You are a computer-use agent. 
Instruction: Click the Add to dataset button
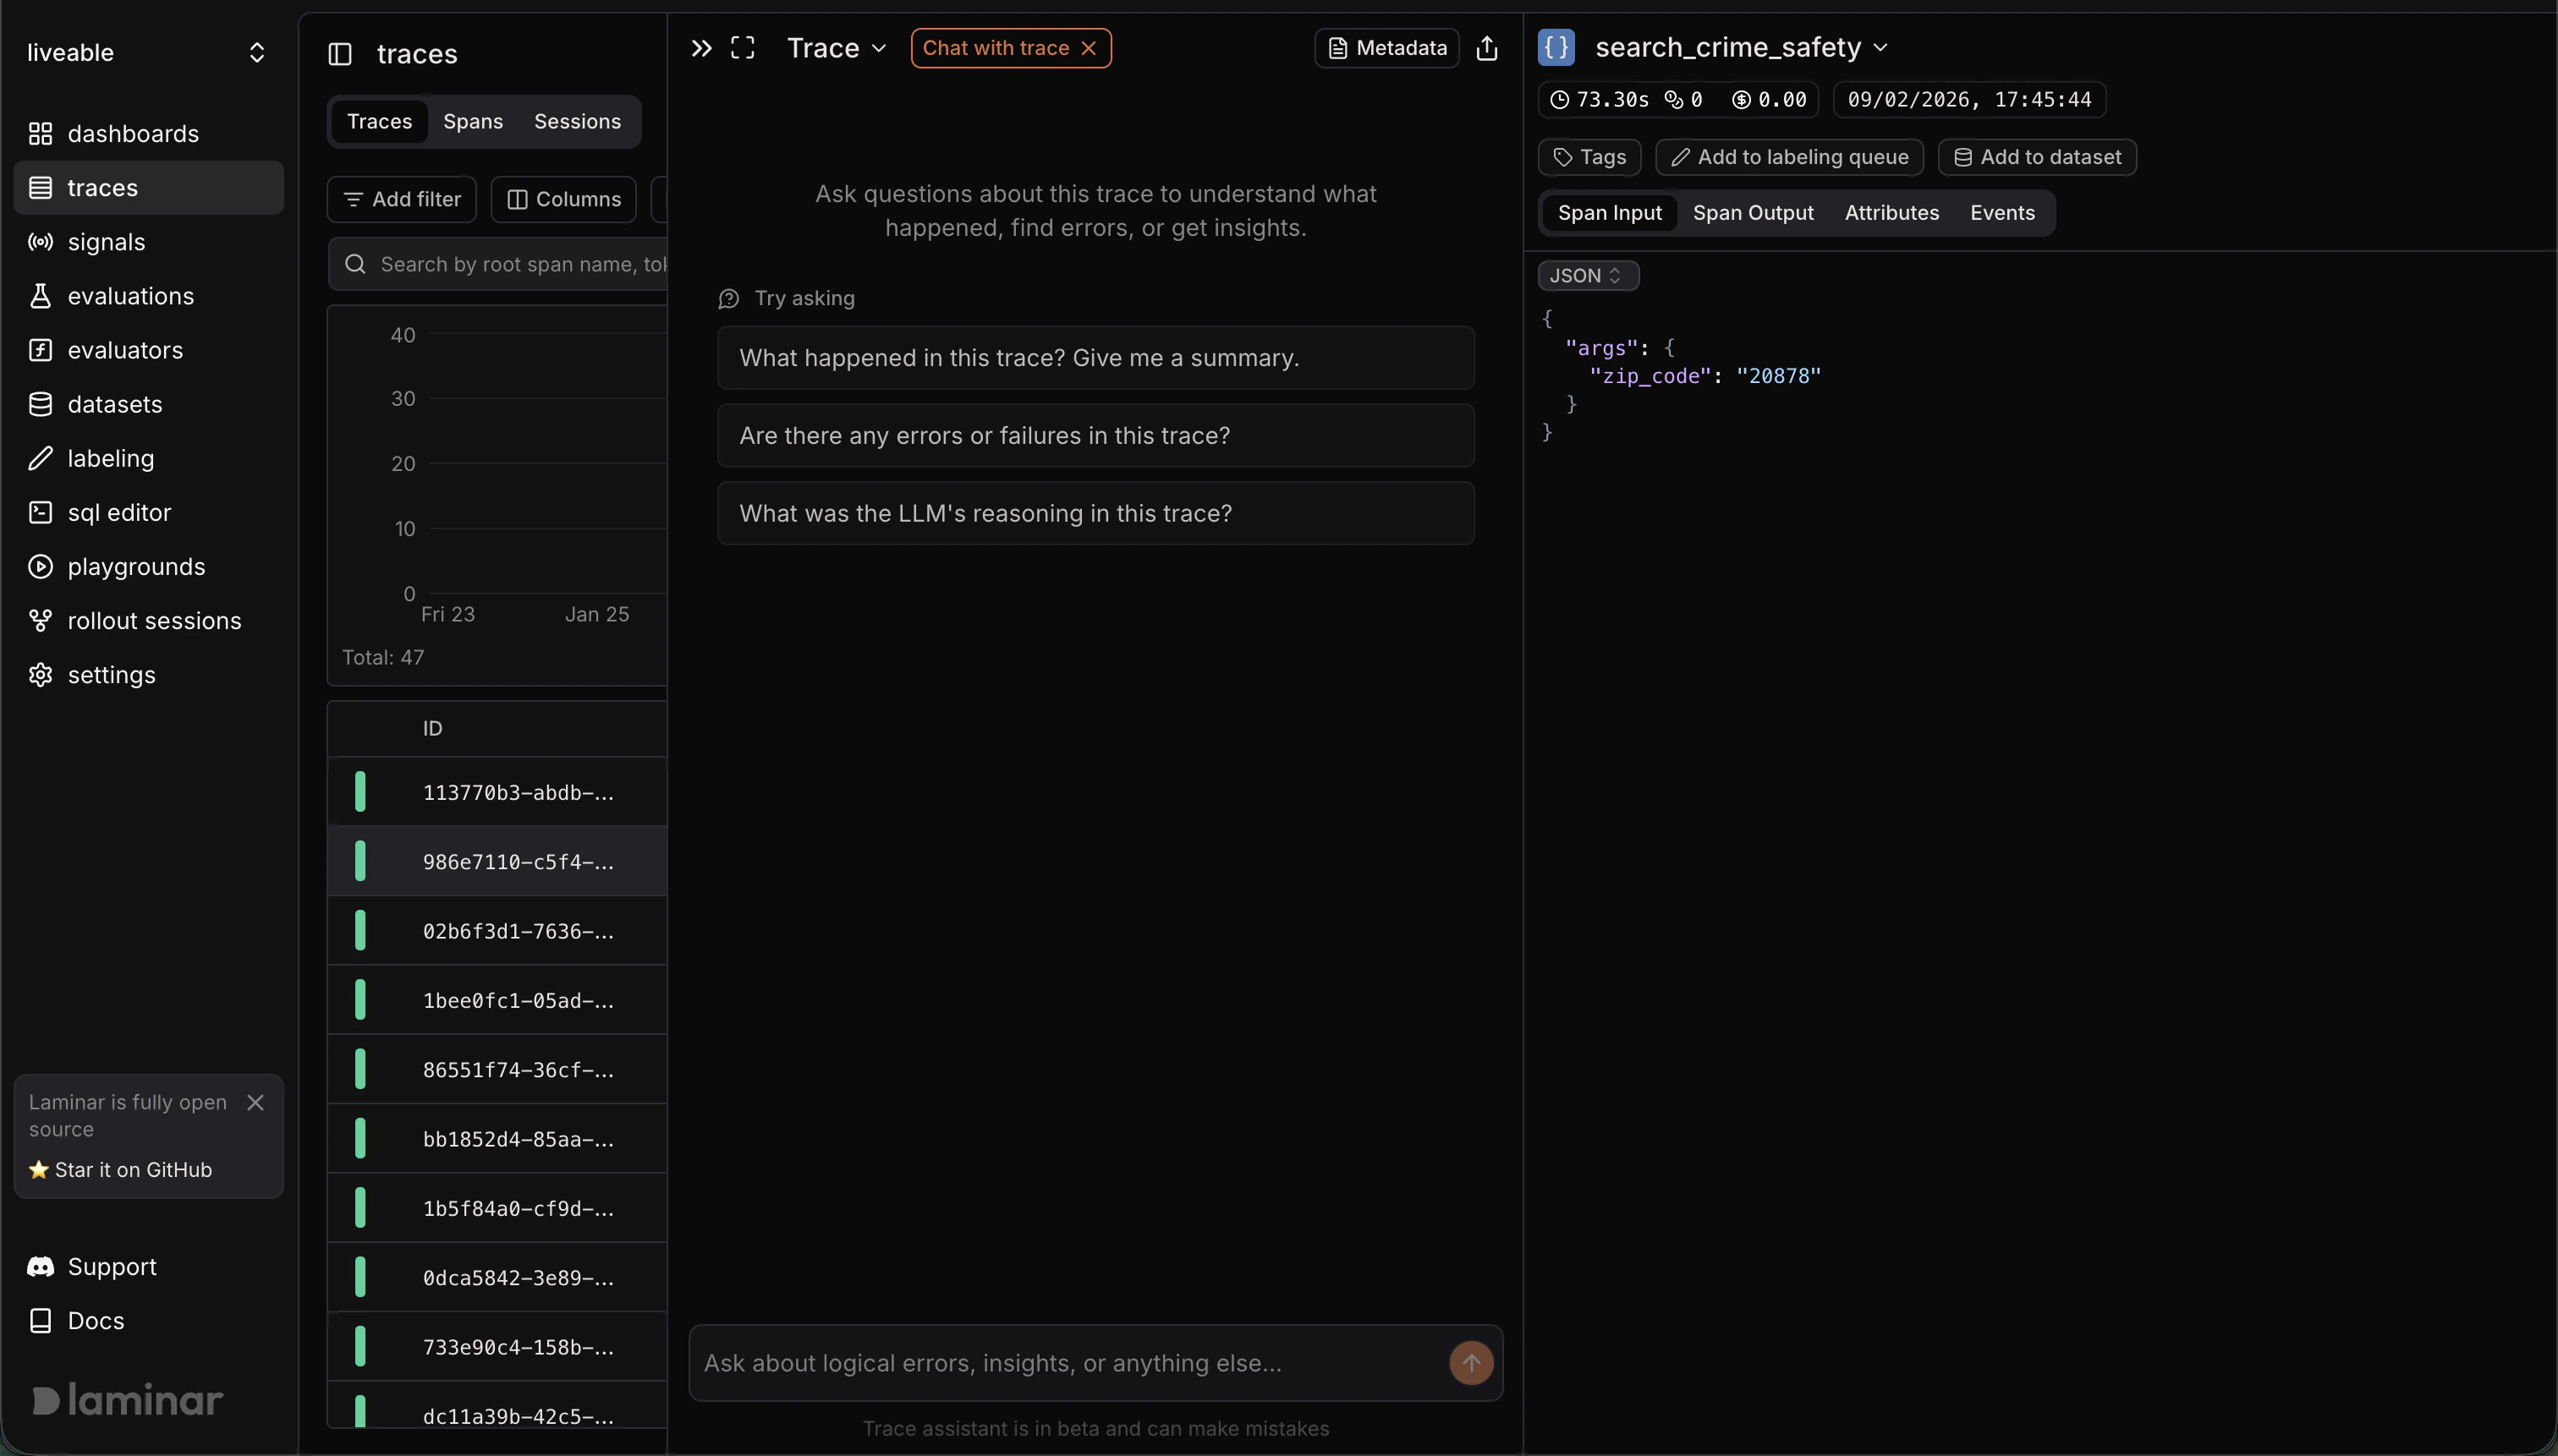tap(2037, 157)
